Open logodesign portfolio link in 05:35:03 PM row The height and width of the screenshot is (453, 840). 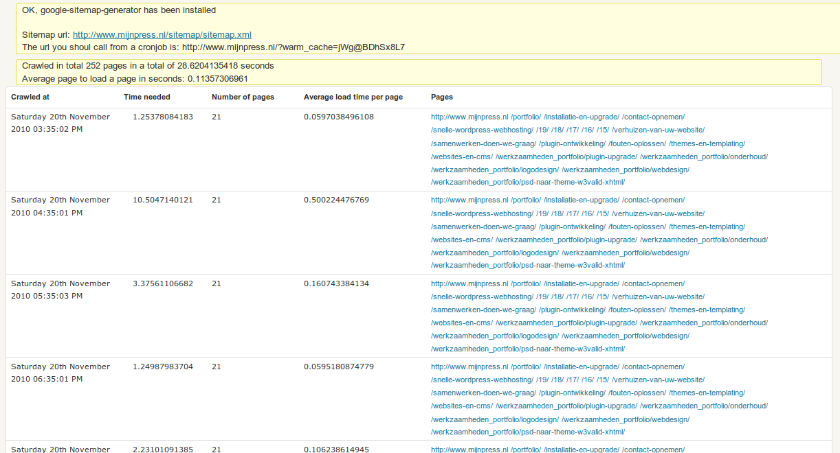click(495, 336)
